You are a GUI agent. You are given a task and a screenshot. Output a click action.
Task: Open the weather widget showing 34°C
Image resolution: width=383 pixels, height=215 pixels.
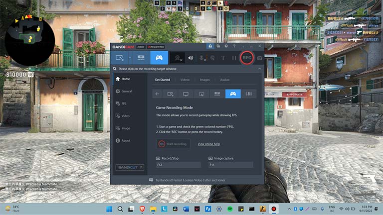pyautogui.click(x=12, y=209)
